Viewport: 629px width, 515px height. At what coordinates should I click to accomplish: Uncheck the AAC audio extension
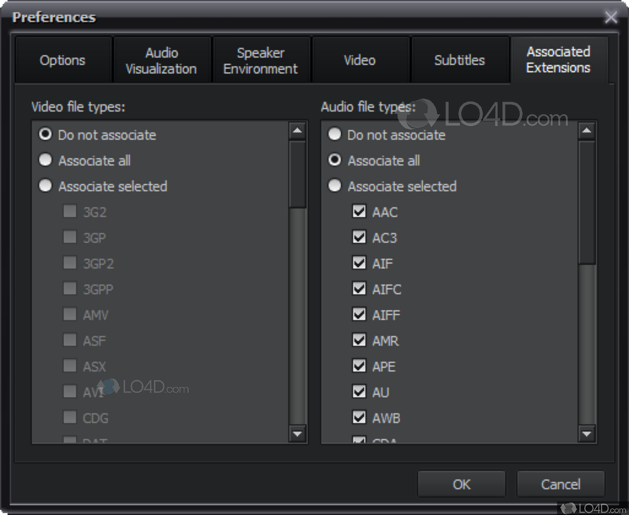click(359, 211)
